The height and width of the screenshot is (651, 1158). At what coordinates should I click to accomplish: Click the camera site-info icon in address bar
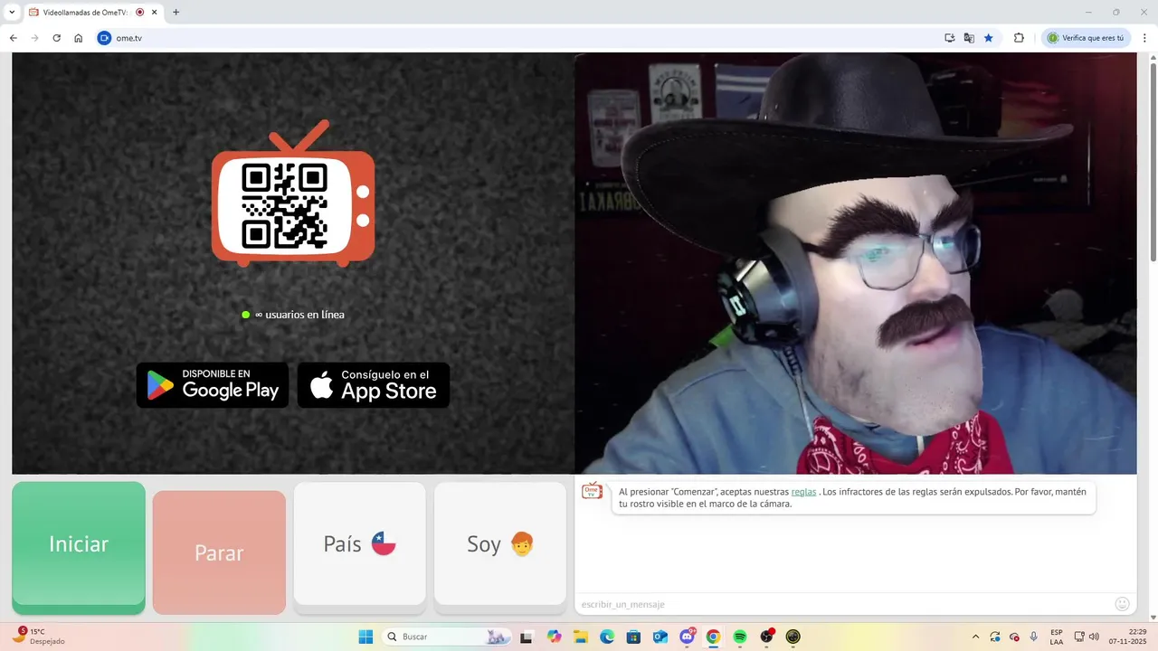point(104,38)
